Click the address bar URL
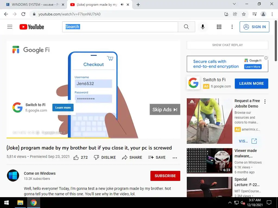 tap(69, 14)
